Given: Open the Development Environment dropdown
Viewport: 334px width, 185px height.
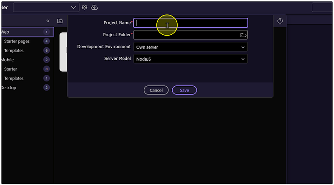Looking at the screenshot, I should (x=190, y=47).
